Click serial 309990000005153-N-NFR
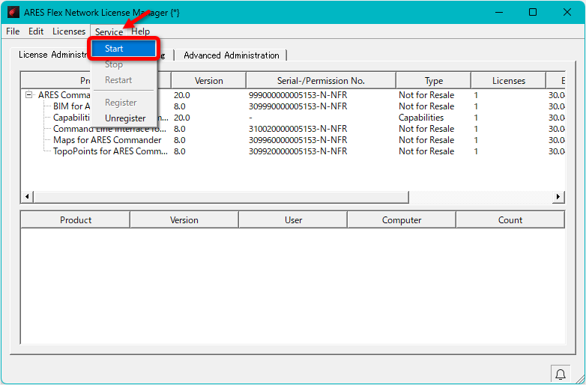Screen dimensions: 586x385 point(297,106)
